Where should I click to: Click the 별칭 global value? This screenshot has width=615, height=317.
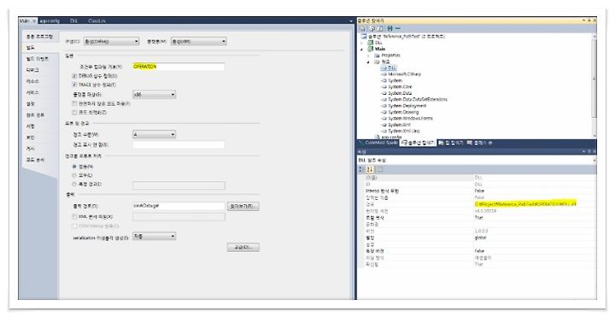pyautogui.click(x=480, y=238)
